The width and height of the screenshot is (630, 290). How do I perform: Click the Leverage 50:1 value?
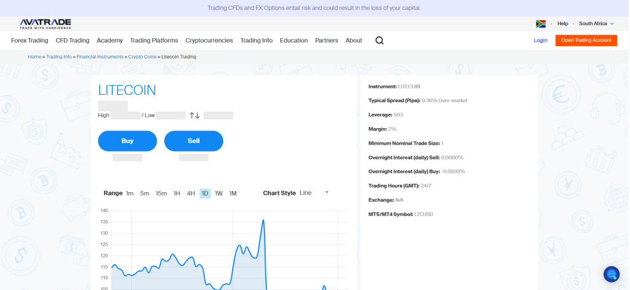coord(398,115)
